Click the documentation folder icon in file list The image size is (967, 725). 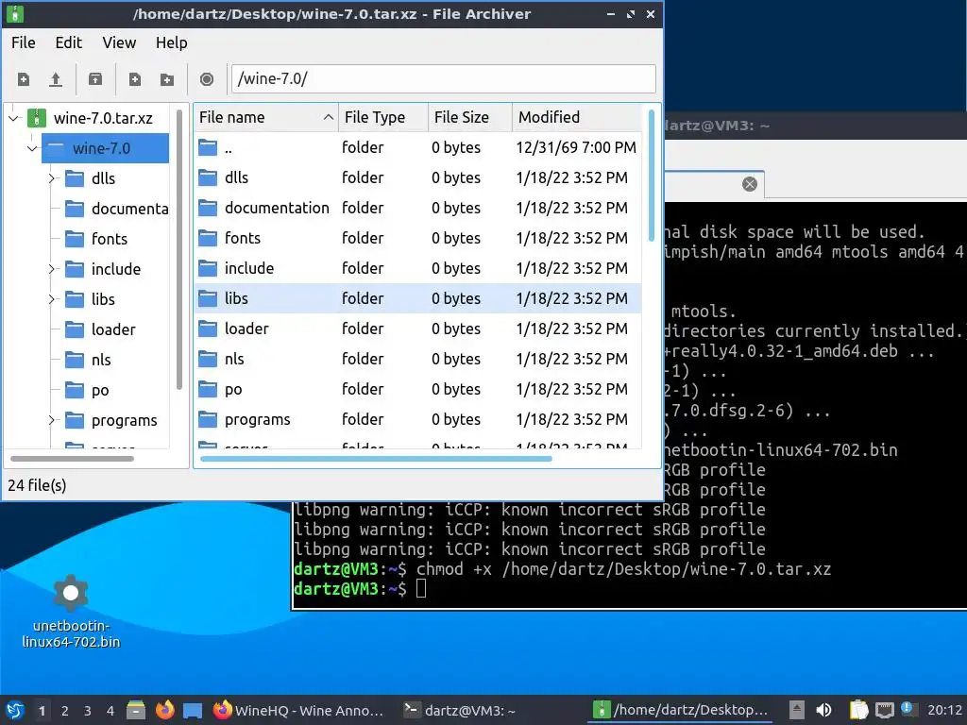tap(208, 208)
